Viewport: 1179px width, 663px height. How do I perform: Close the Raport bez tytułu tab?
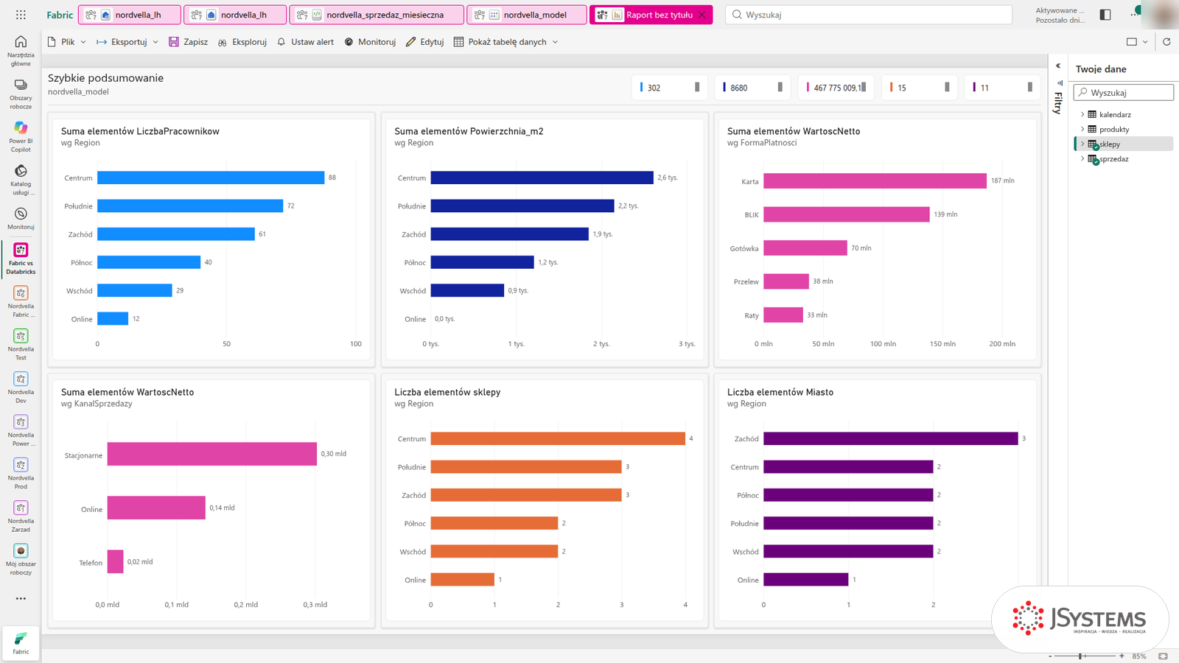[702, 15]
